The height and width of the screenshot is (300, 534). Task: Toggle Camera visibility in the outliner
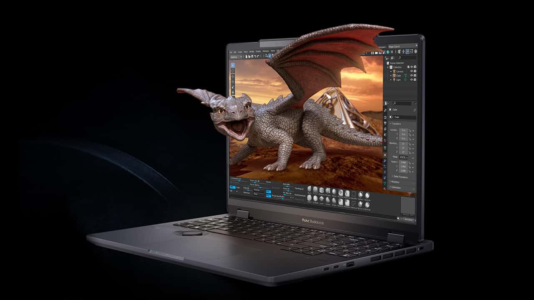(411, 71)
